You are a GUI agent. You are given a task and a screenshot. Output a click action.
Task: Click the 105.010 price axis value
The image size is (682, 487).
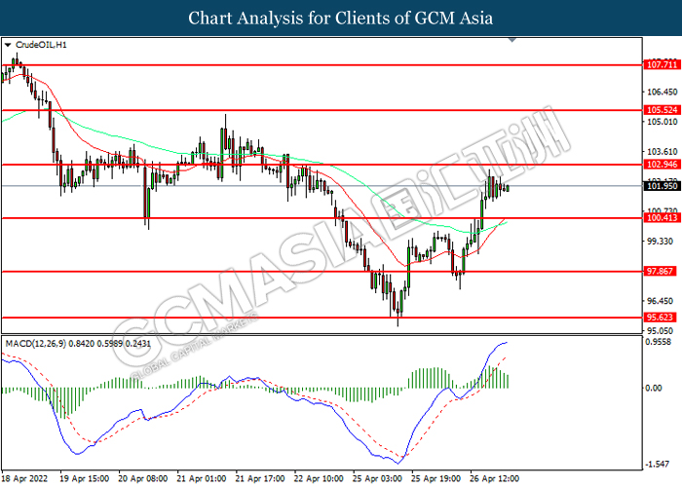point(663,122)
